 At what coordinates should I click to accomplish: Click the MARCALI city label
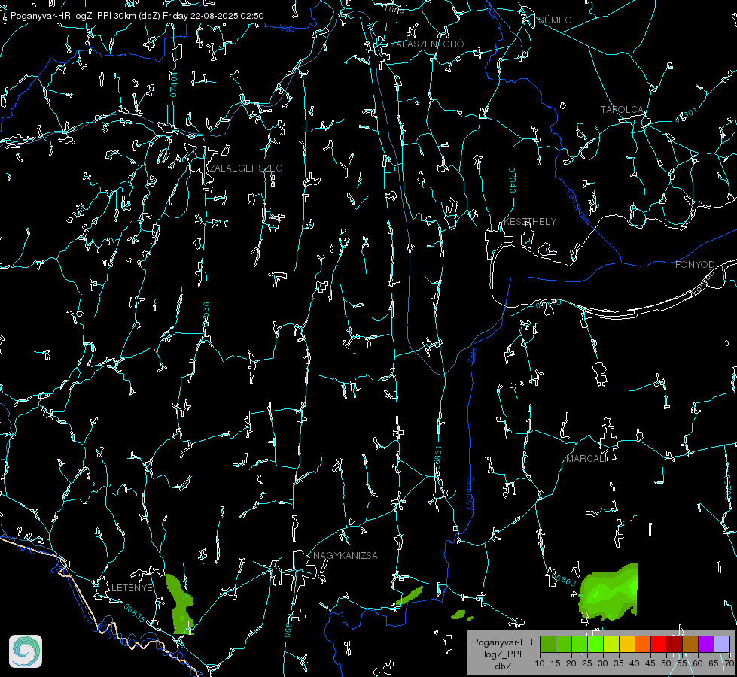586,459
